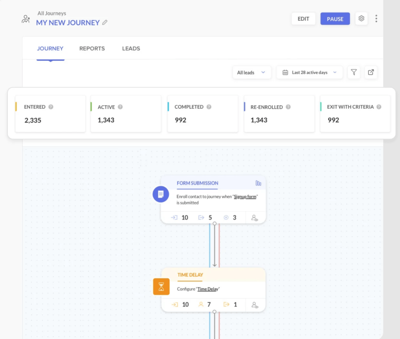Screen dimensions: 400x339
Task: Click the My New Journey title
Action: pyautogui.click(x=68, y=23)
